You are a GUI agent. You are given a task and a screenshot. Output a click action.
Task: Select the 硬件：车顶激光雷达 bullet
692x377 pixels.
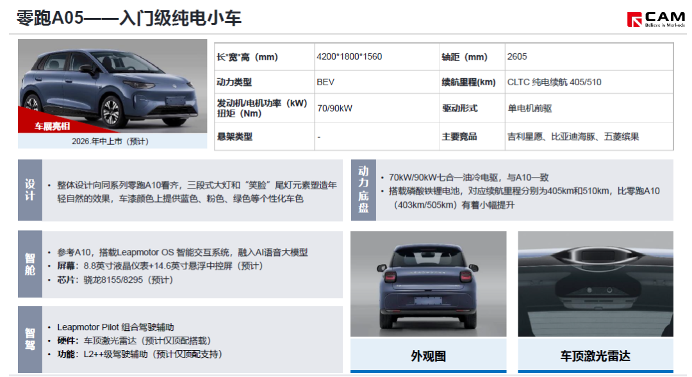pos(134,341)
